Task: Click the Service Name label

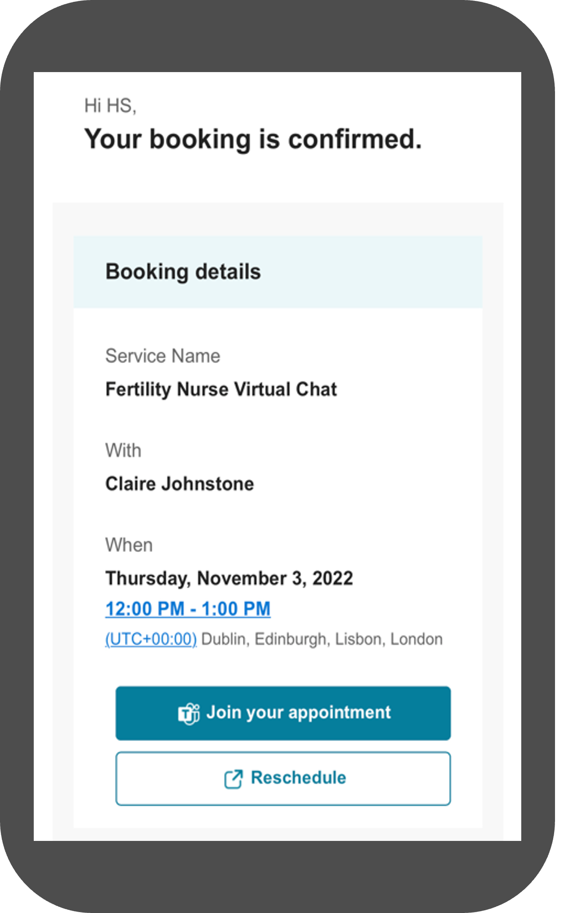Action: pos(163,356)
